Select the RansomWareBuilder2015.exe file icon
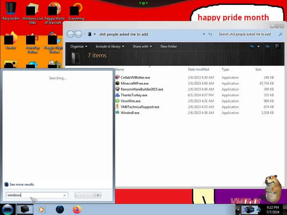Image resolution: width=287 pixels, height=215 pixels. click(117, 89)
